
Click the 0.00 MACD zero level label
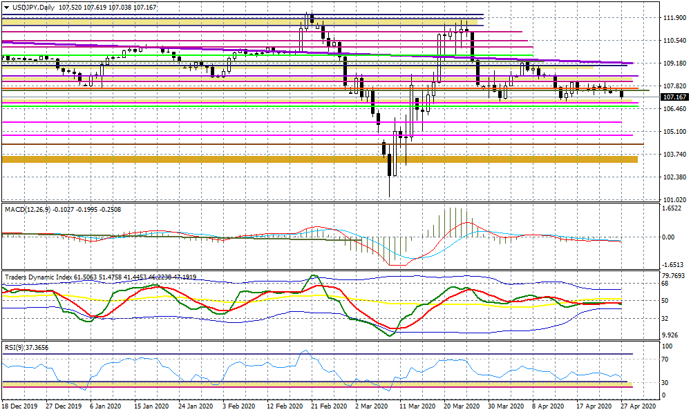click(668, 237)
